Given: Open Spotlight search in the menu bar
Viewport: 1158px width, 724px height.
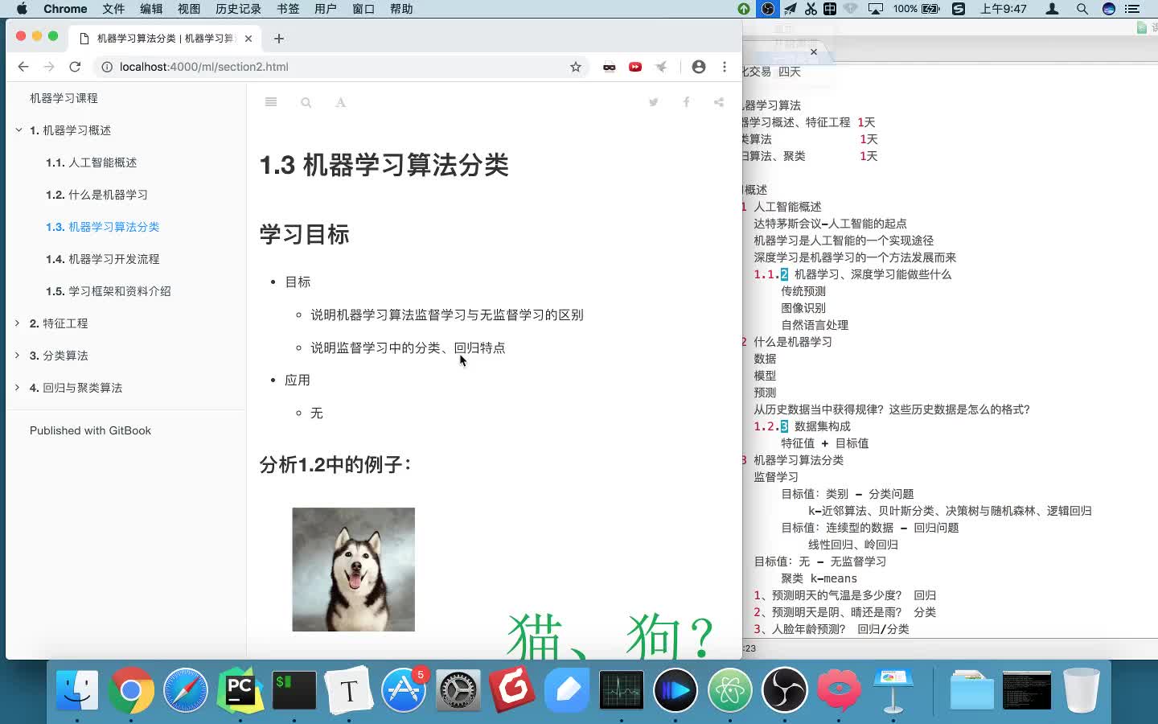Looking at the screenshot, I should (1082, 9).
